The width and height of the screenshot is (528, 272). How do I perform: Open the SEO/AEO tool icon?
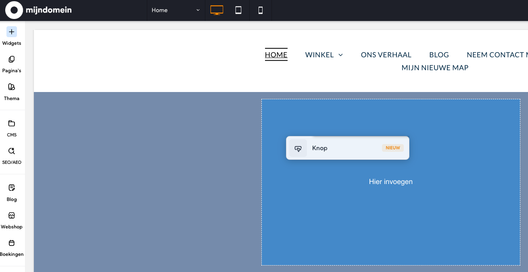tap(12, 151)
